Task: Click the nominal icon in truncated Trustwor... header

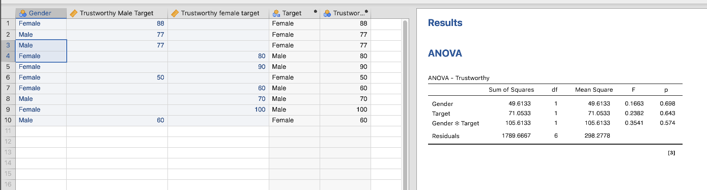Action: pos(327,13)
